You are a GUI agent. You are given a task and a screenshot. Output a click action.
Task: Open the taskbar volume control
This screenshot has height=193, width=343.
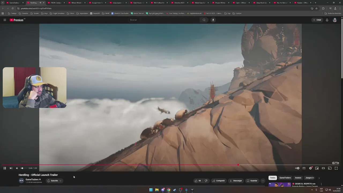[x=329, y=190]
